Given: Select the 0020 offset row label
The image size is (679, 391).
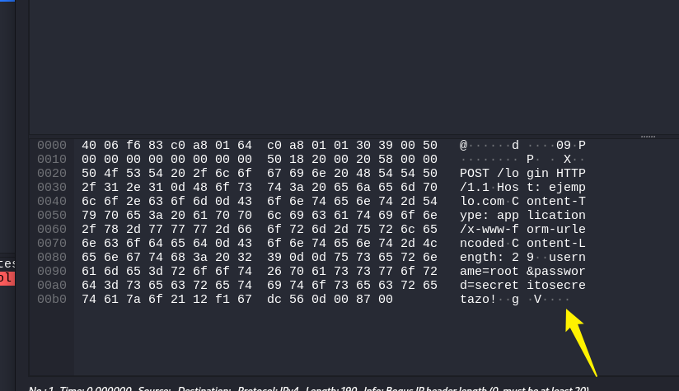Looking at the screenshot, I should [x=52, y=174].
